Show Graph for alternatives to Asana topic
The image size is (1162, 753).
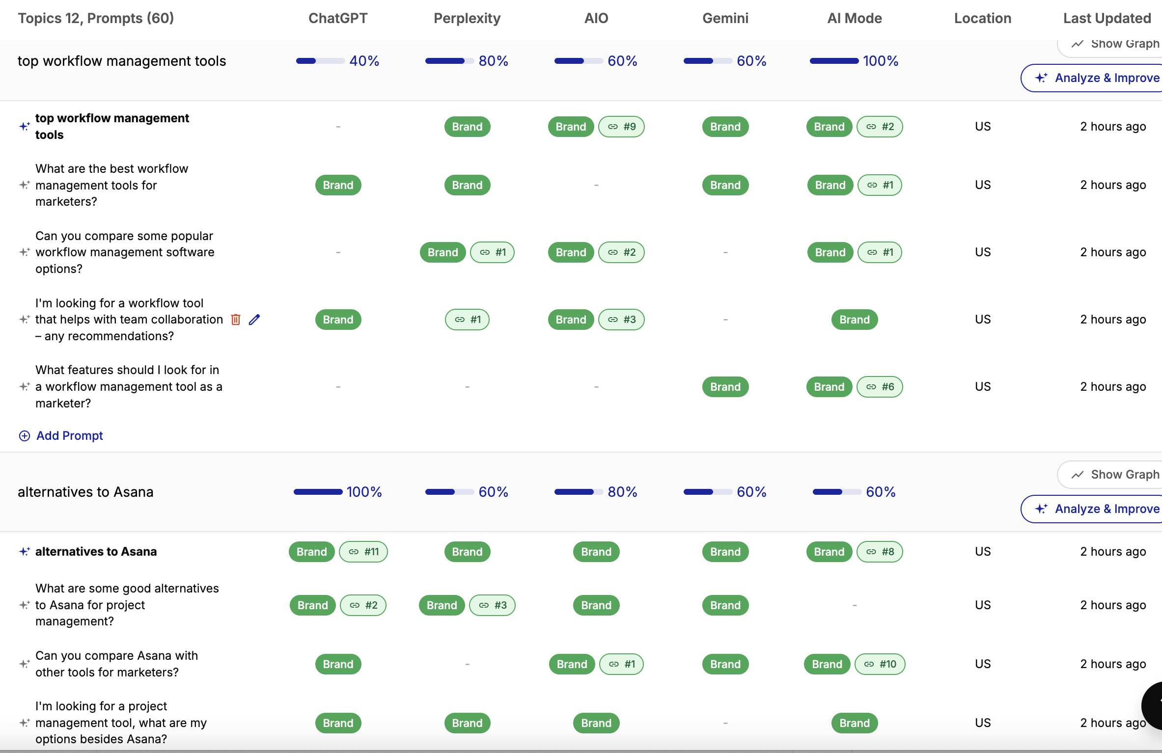coord(1111,475)
